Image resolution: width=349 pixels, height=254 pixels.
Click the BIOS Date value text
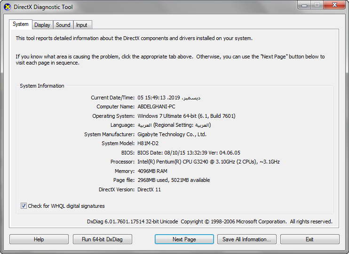coord(189,153)
